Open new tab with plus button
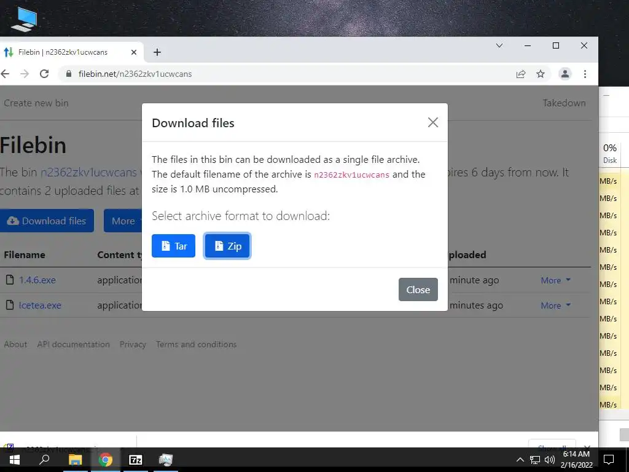 [x=157, y=52]
